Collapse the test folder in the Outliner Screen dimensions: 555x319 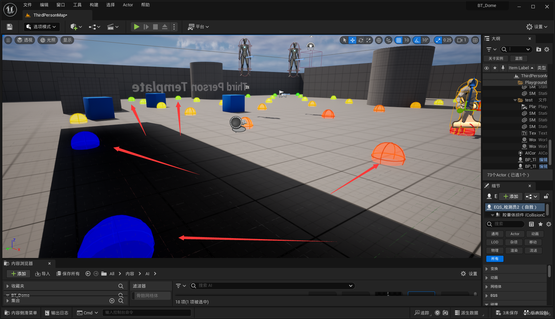click(x=515, y=100)
